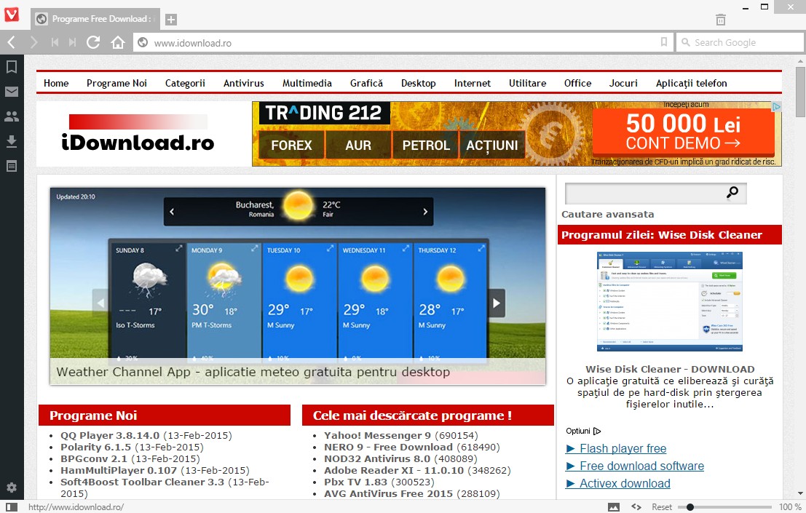Image resolution: width=806 pixels, height=513 pixels.
Task: Open Yahoo! Messenger 9 link
Action: [x=377, y=435]
